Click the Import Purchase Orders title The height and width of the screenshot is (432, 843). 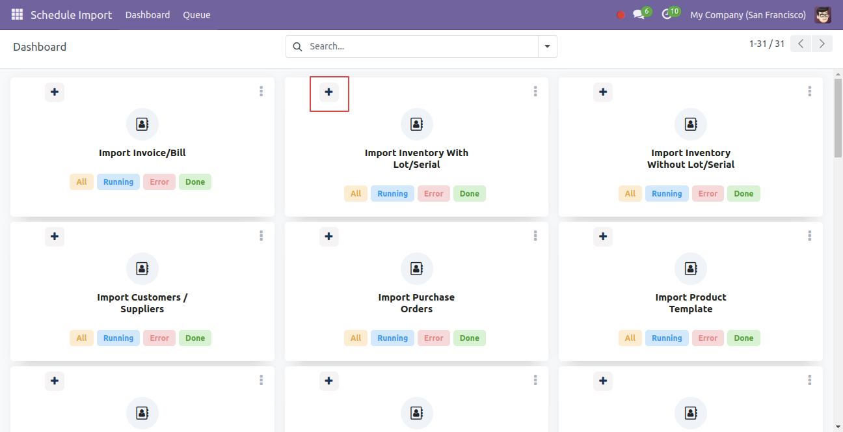pyautogui.click(x=417, y=303)
